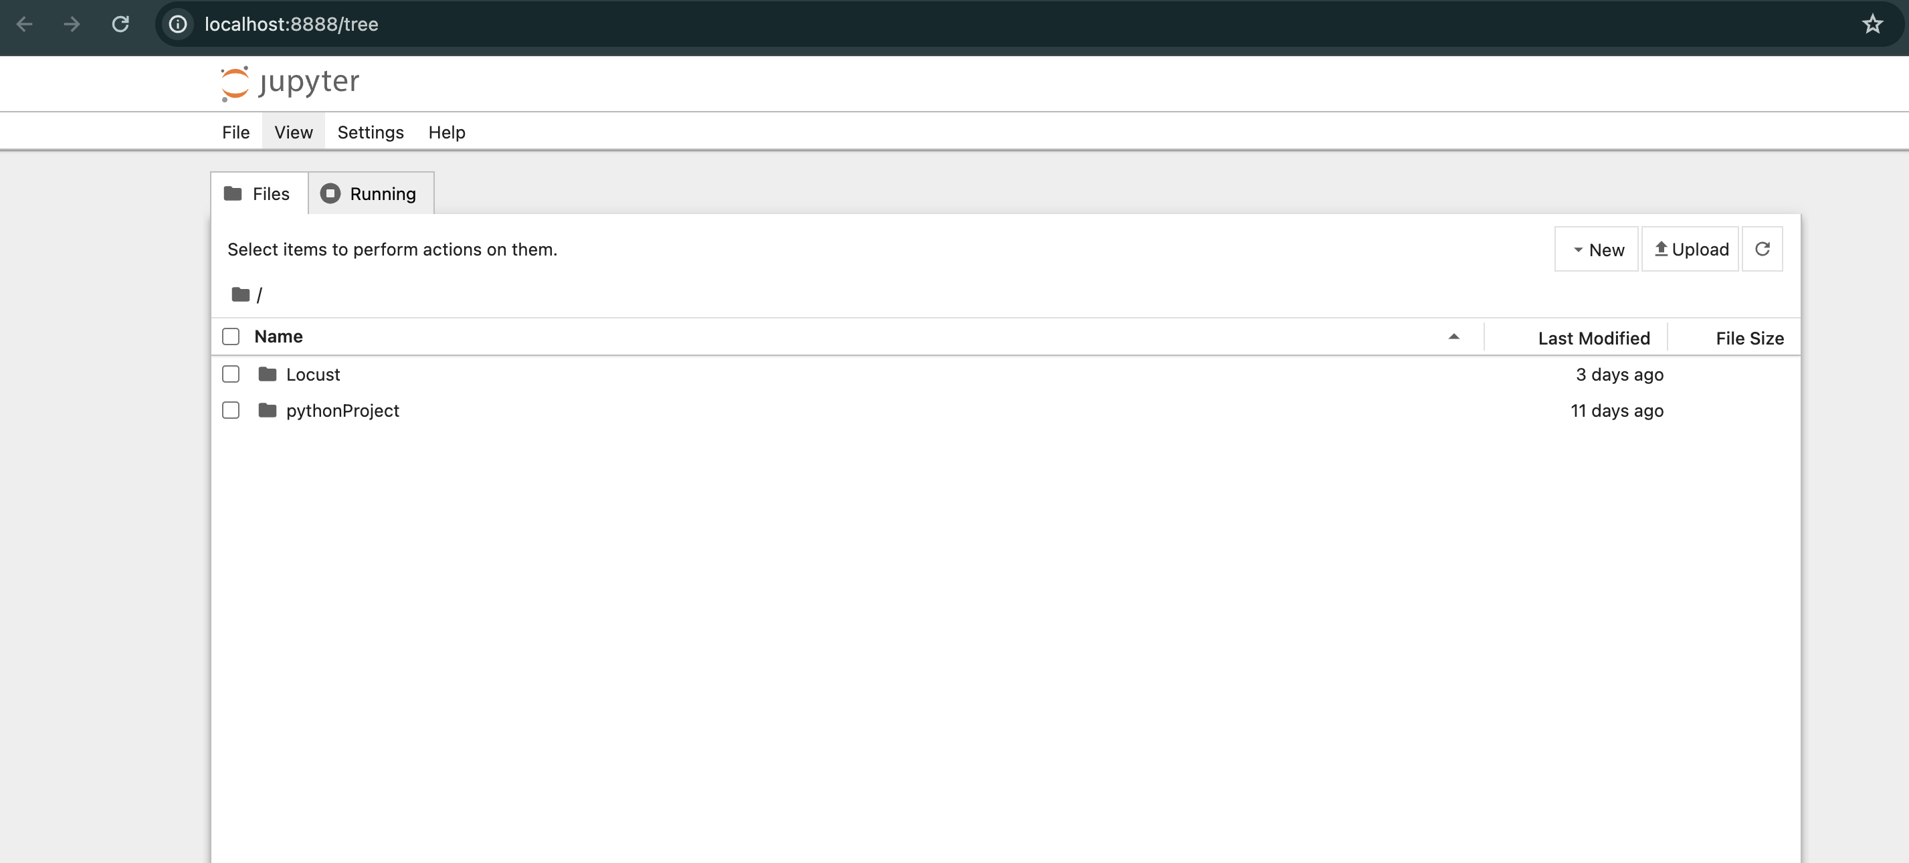1909x863 pixels.
Task: Toggle the Name column sort arrow
Action: (1453, 337)
